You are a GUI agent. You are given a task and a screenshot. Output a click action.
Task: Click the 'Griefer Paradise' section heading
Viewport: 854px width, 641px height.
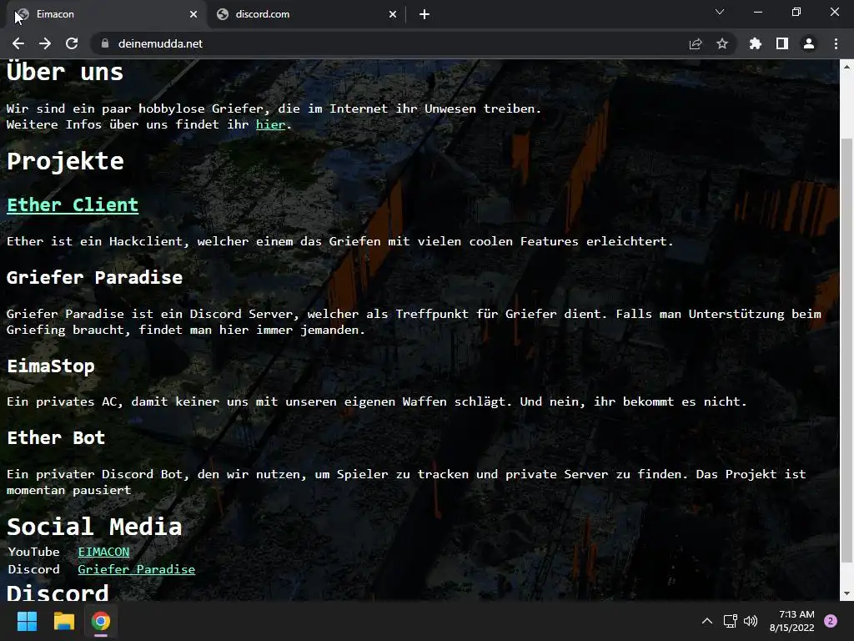95,277
